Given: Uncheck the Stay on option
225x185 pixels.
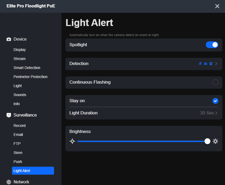Looking at the screenshot, I should (x=215, y=101).
